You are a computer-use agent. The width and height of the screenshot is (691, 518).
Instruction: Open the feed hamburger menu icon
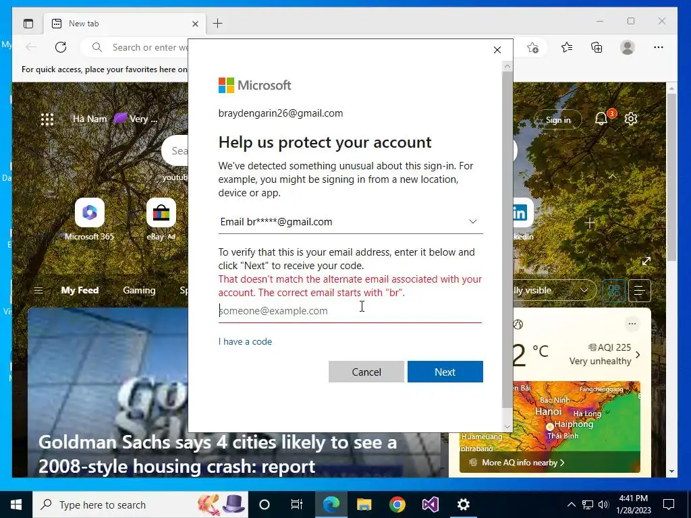[38, 290]
